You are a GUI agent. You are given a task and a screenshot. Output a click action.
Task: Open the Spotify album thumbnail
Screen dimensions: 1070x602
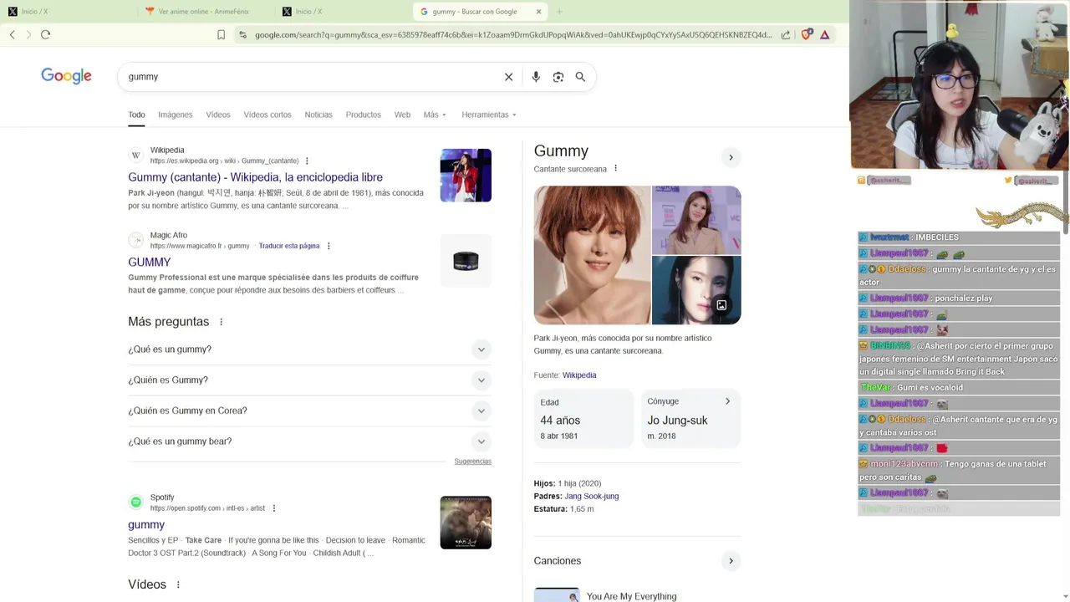click(x=466, y=523)
